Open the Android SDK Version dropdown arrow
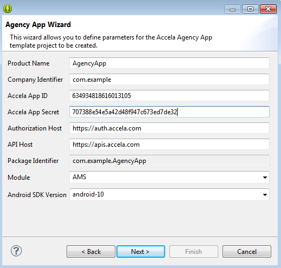The height and width of the screenshot is (268, 281). coord(265,195)
